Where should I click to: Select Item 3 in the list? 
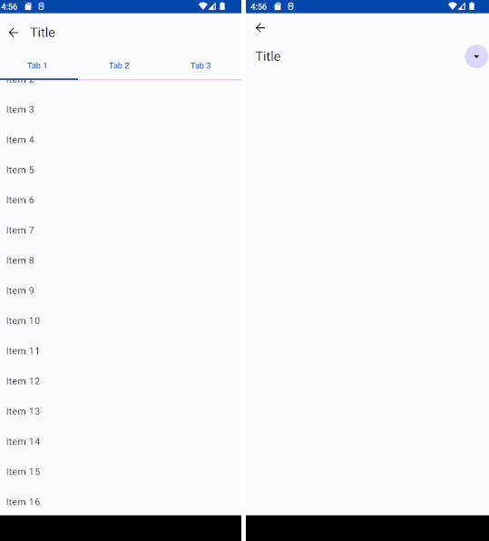coord(121,110)
